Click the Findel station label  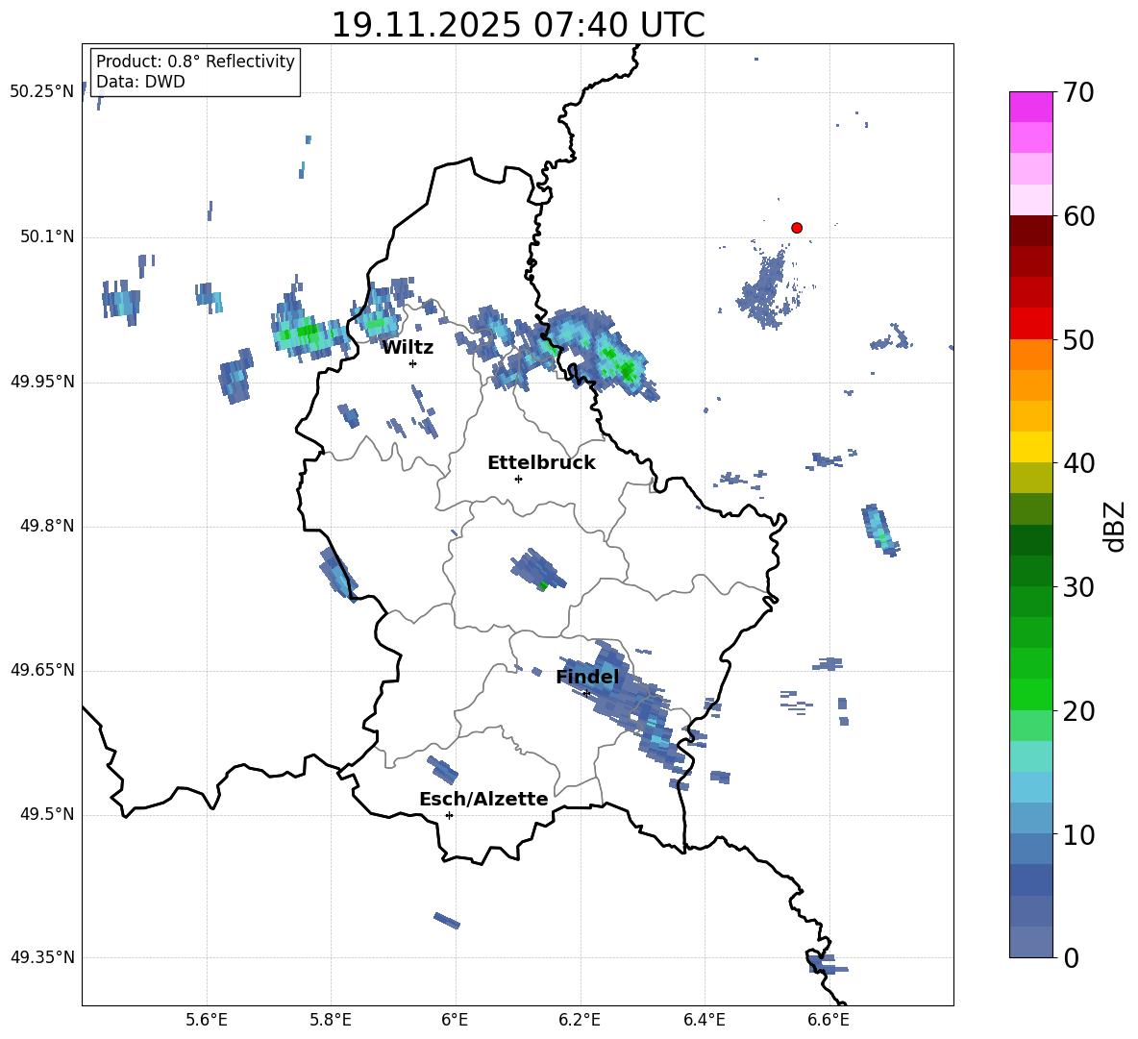pyautogui.click(x=587, y=677)
